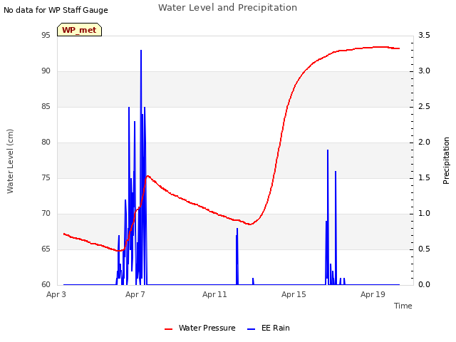The image size is (456, 342).
Task: Click the 0.0 precipitation tick label
Action: point(424,285)
